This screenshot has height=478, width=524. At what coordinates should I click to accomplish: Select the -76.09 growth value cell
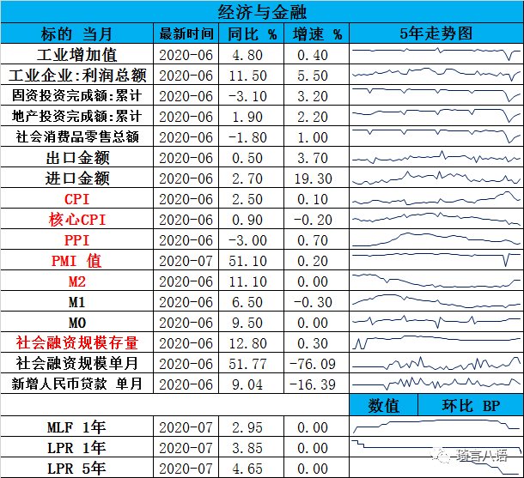[317, 364]
